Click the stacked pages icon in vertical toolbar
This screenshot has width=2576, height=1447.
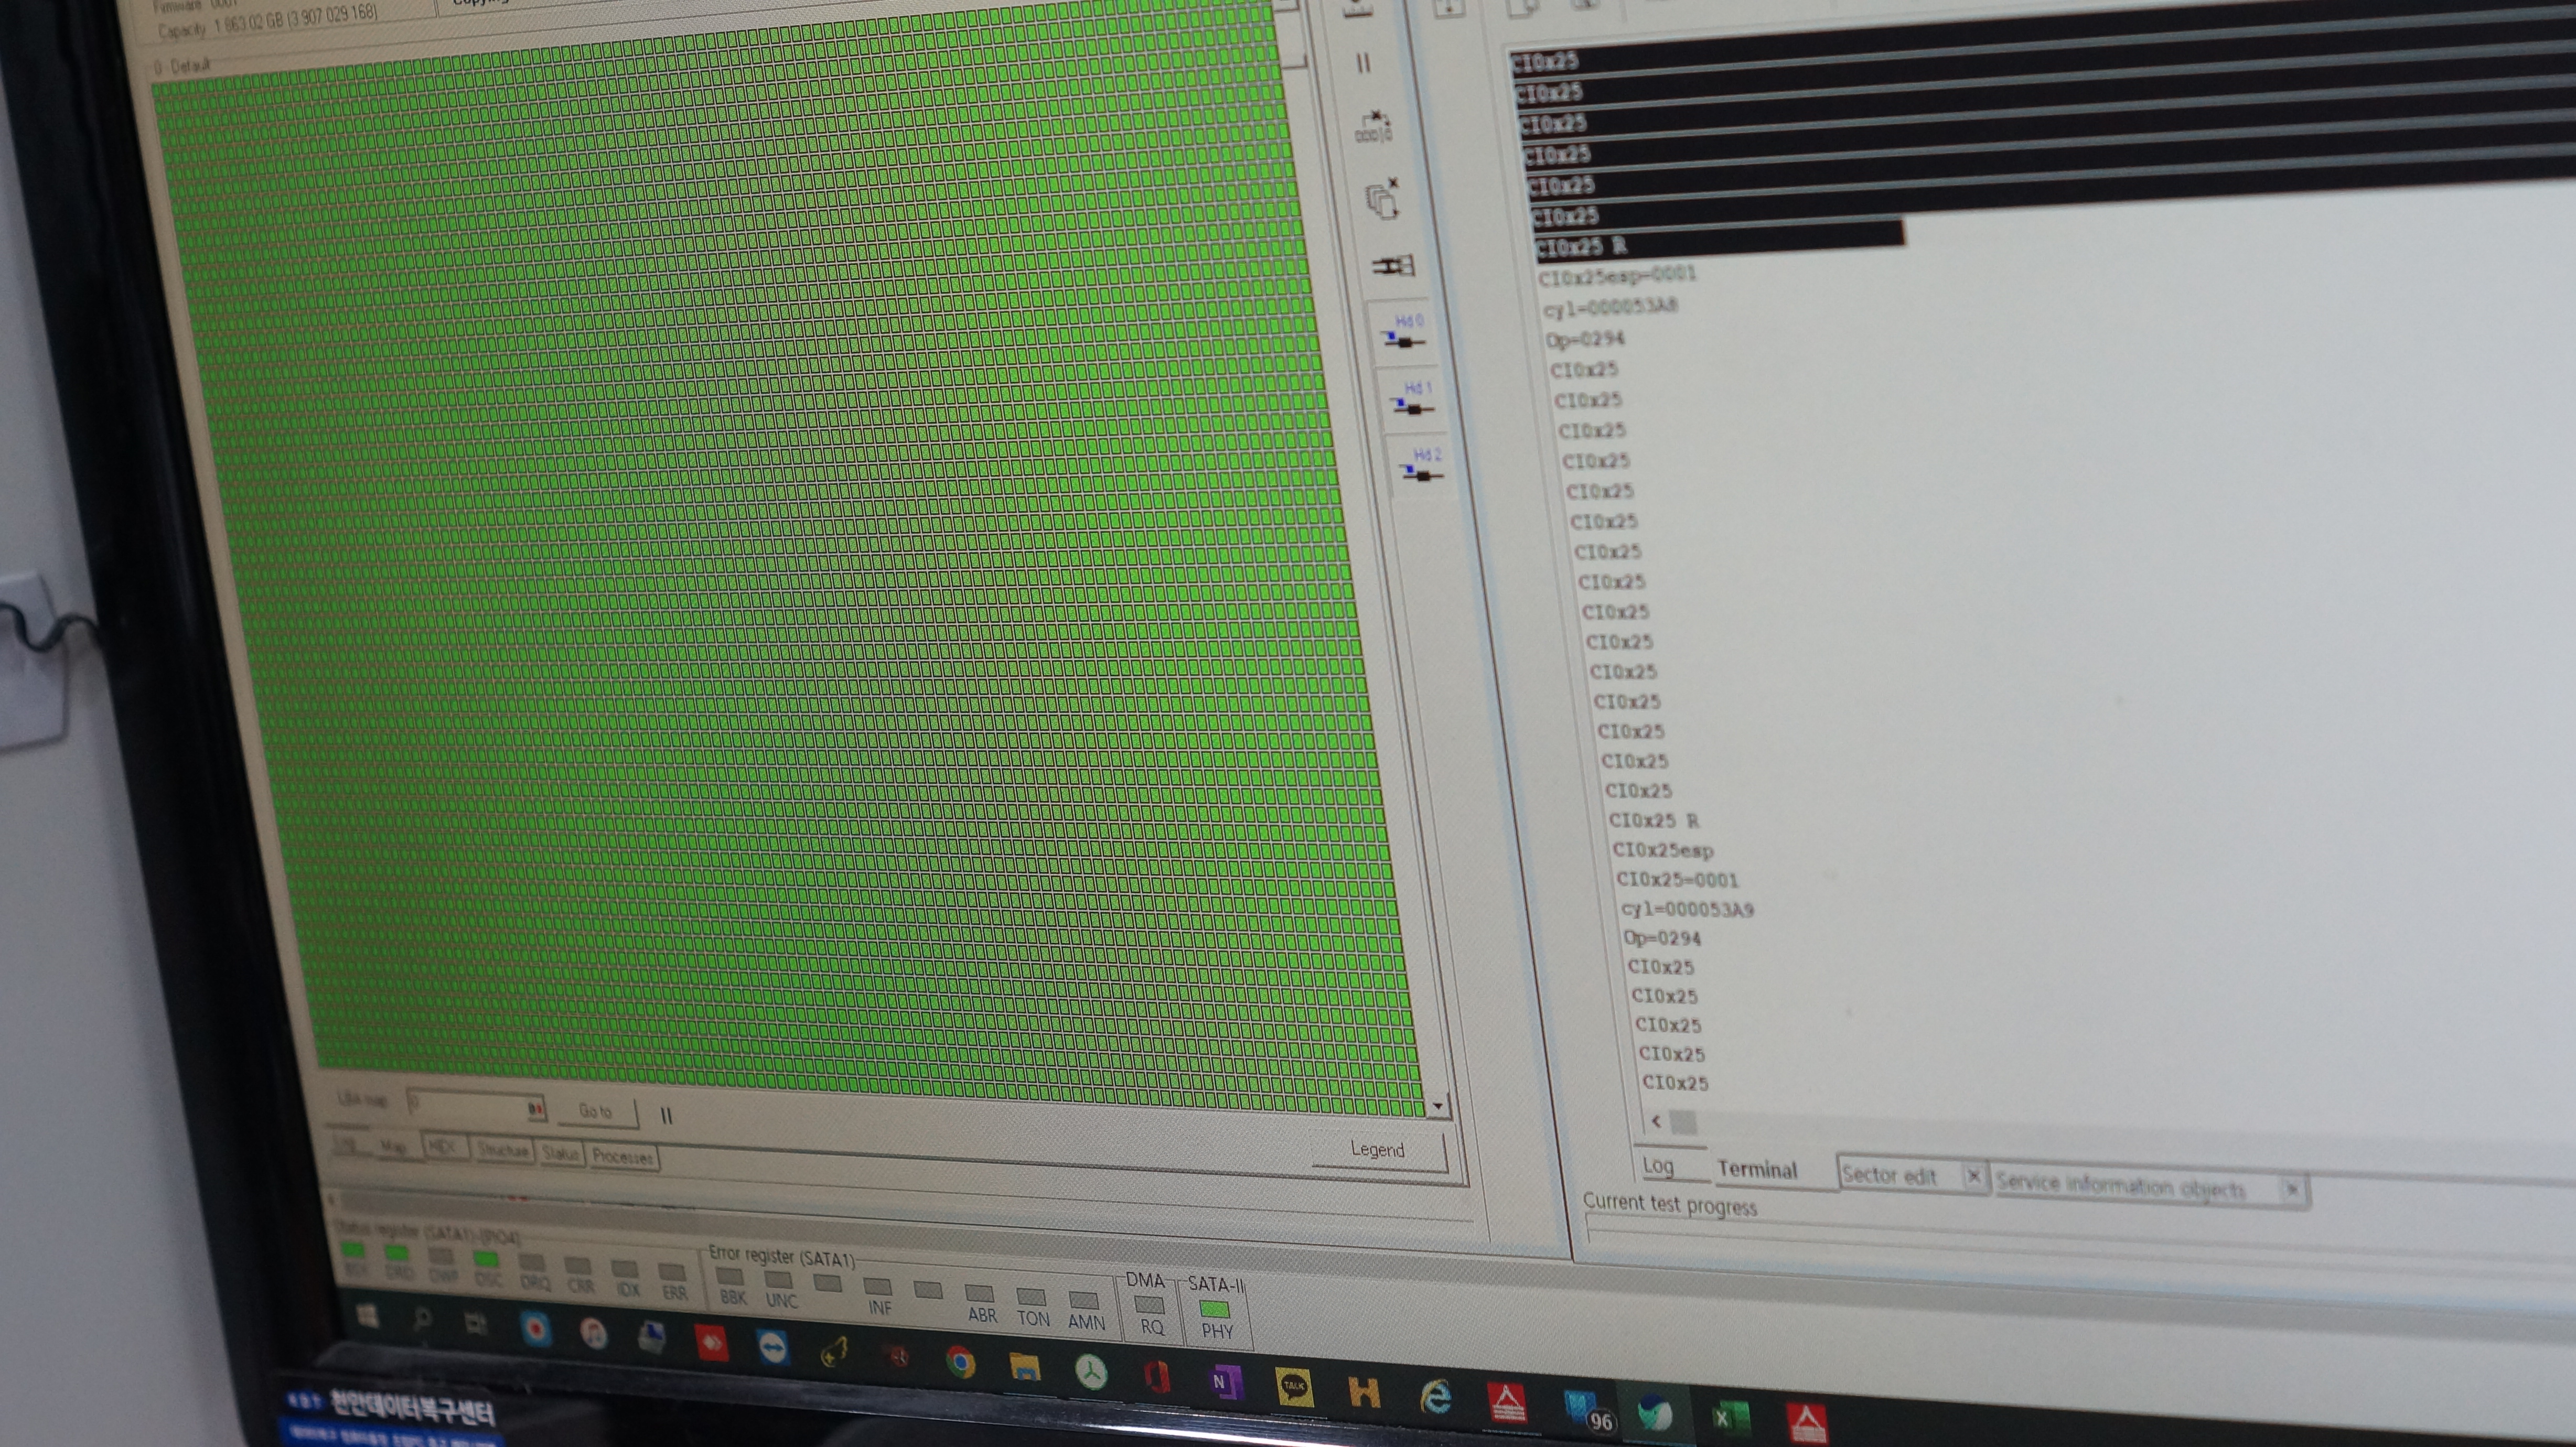tap(1383, 199)
